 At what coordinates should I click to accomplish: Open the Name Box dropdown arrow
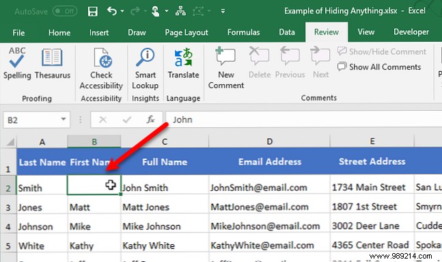point(64,120)
